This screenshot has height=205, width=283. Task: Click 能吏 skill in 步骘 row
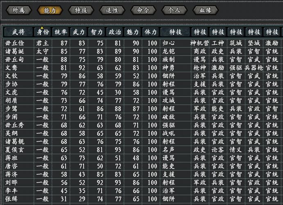[218, 109]
